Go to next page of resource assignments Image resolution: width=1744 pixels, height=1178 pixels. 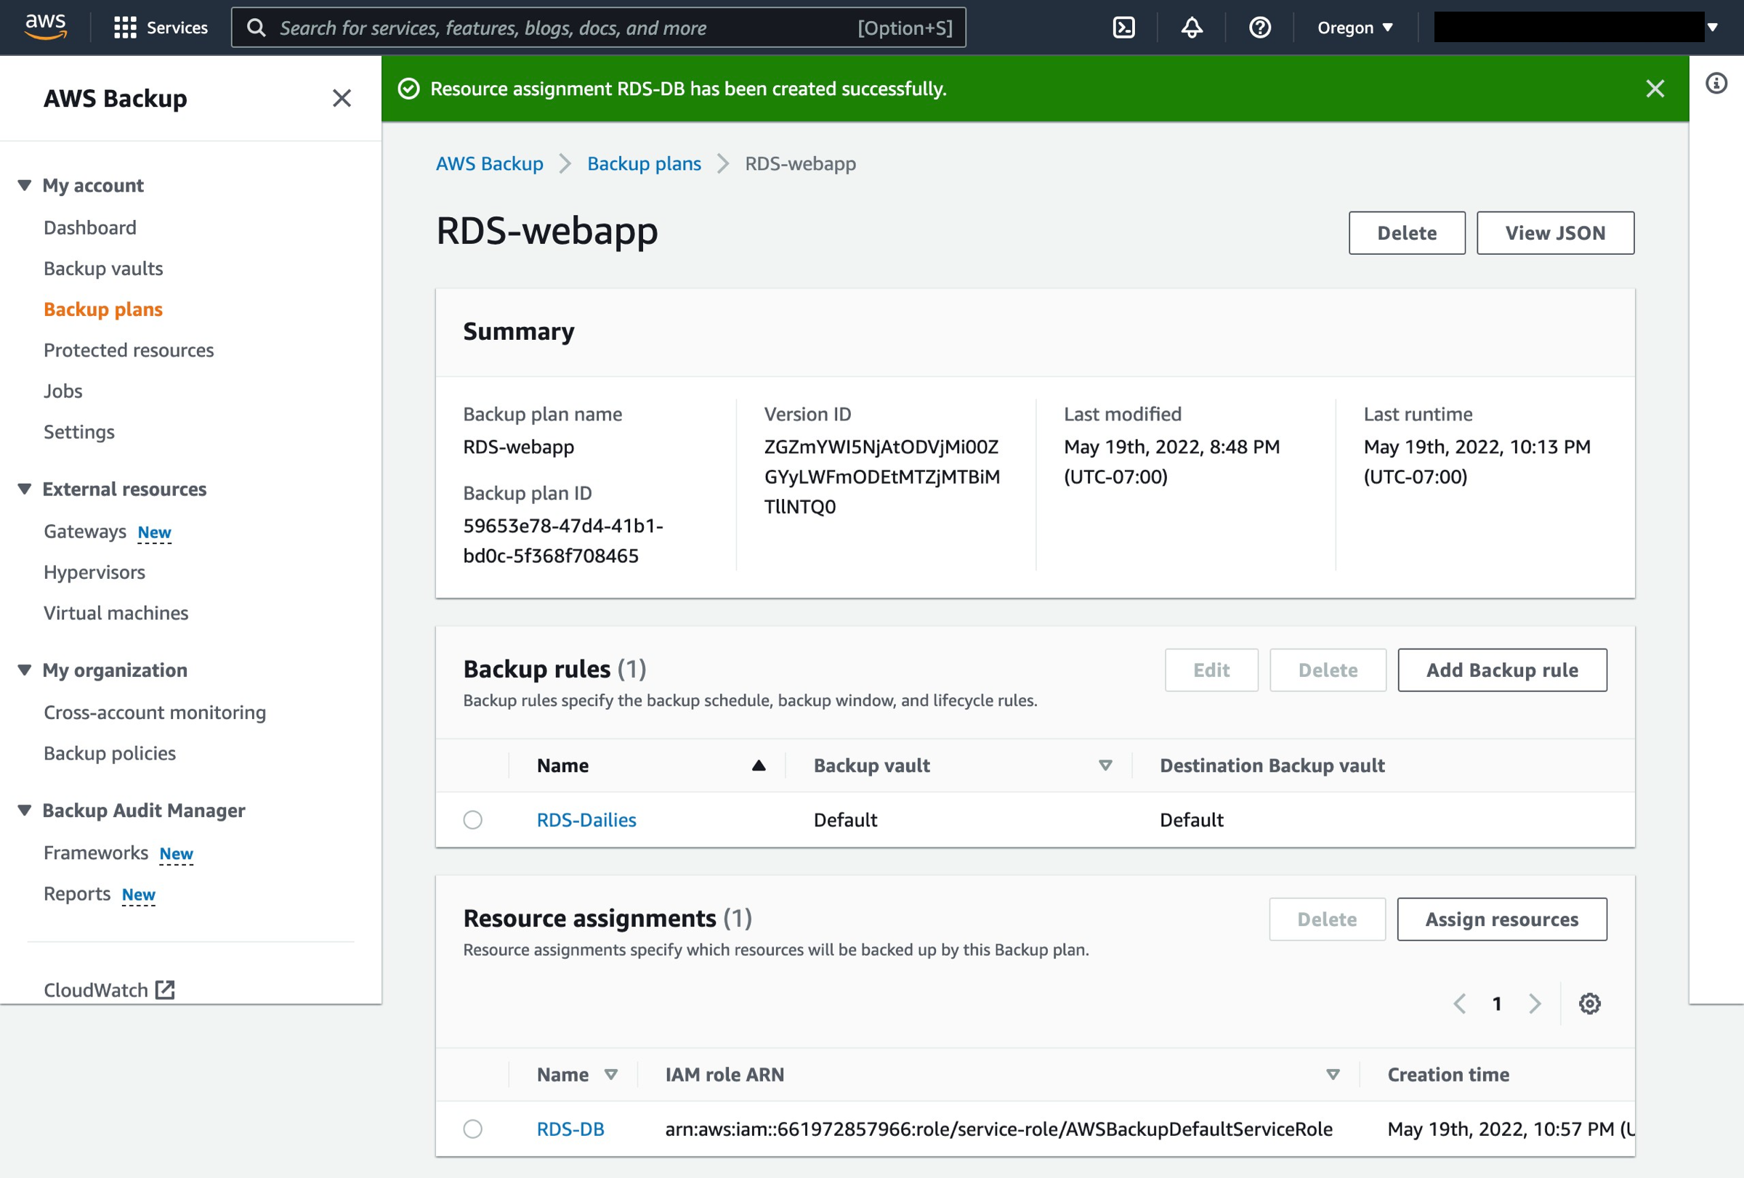click(1535, 1003)
